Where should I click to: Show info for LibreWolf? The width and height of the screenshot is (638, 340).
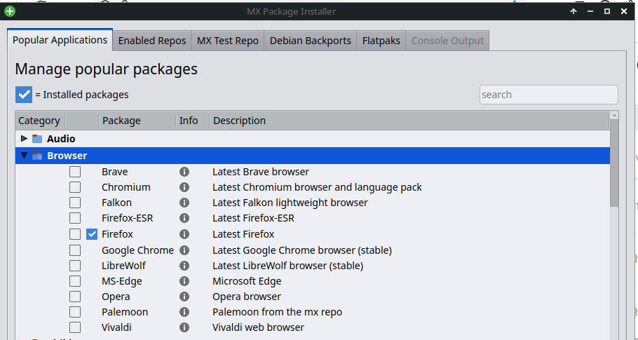[184, 266]
